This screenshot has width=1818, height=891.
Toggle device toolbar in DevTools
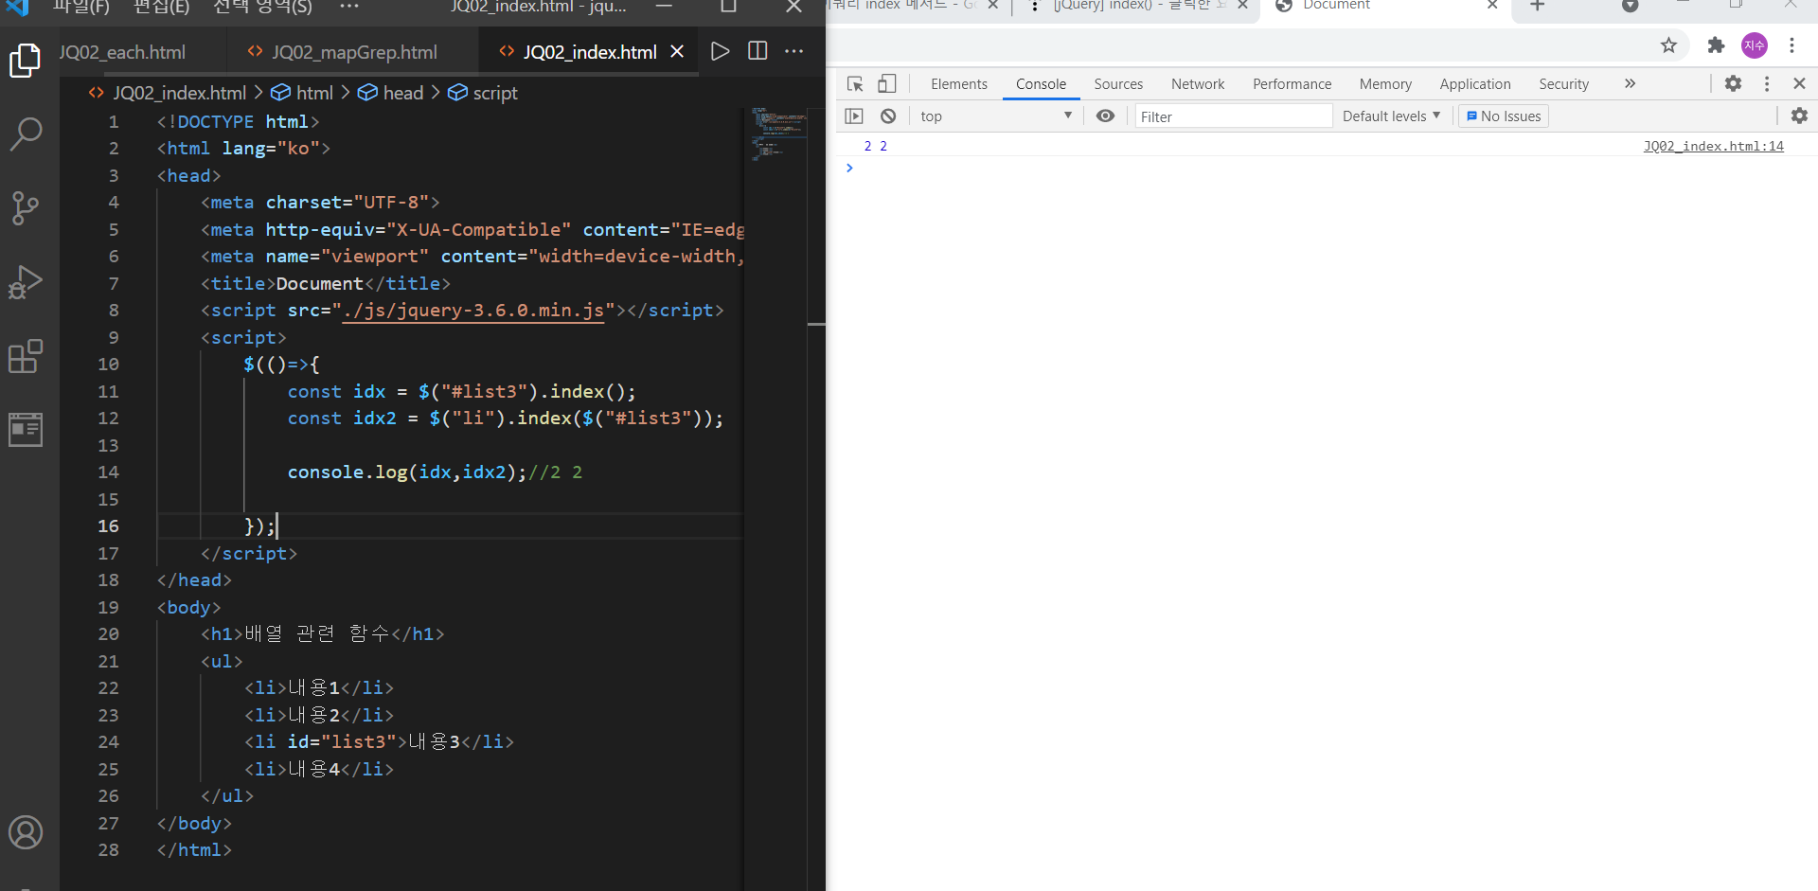[x=886, y=83]
